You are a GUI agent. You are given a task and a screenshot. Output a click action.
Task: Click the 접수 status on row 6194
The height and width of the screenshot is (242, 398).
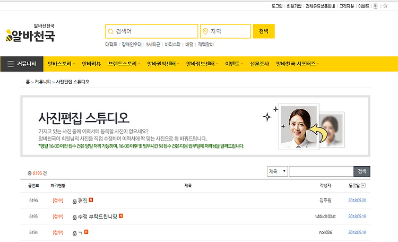tap(58, 232)
